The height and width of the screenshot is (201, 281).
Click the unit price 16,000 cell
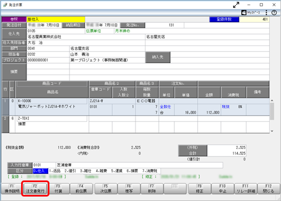(x=186, y=112)
